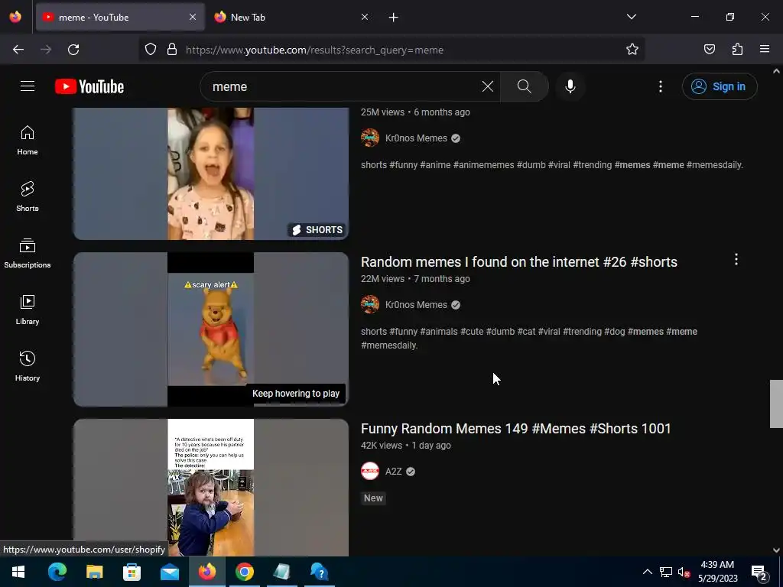Screen dimensions: 783x587
Task: Open YouTube settings three-dot menu
Action: (661, 86)
